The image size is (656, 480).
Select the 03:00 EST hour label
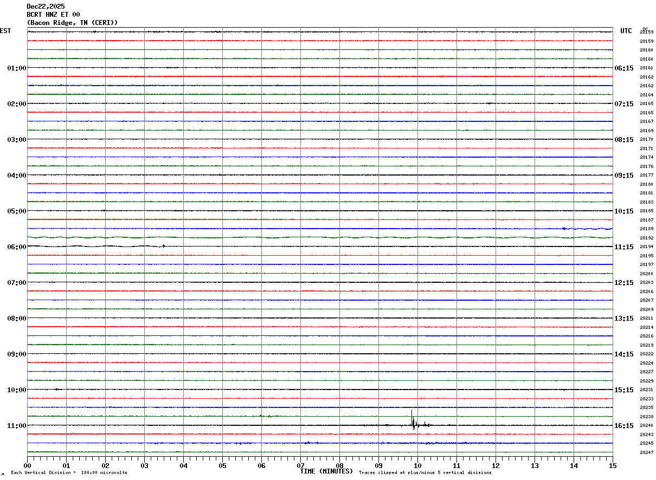[17, 140]
